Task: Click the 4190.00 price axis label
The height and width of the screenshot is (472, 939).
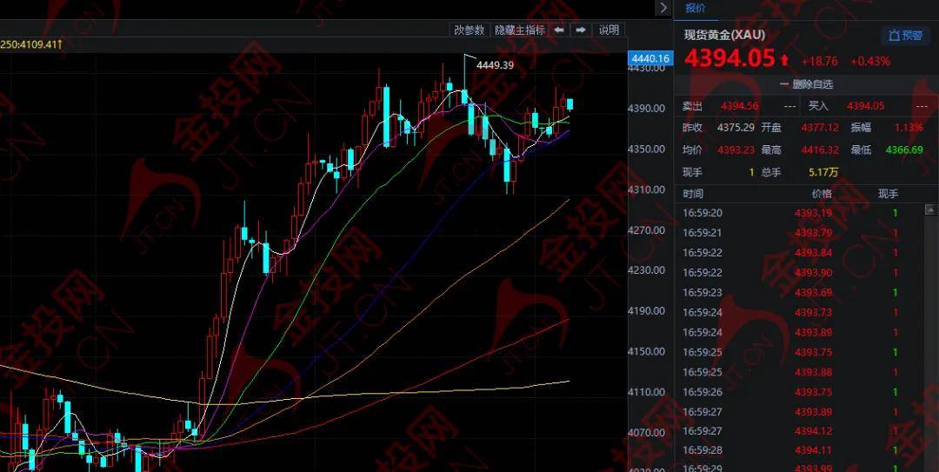Action: pos(646,311)
